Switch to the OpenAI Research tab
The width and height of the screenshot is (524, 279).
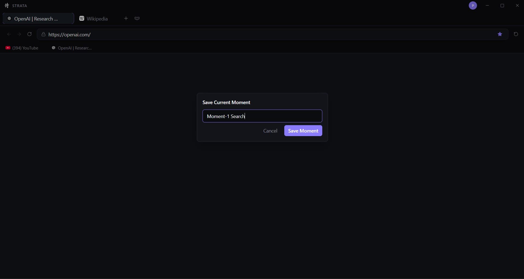click(38, 19)
